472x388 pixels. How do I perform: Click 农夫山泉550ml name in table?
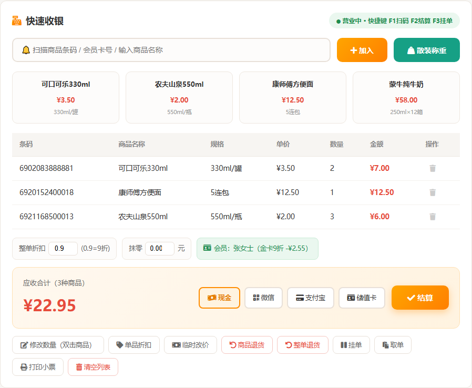point(143,217)
